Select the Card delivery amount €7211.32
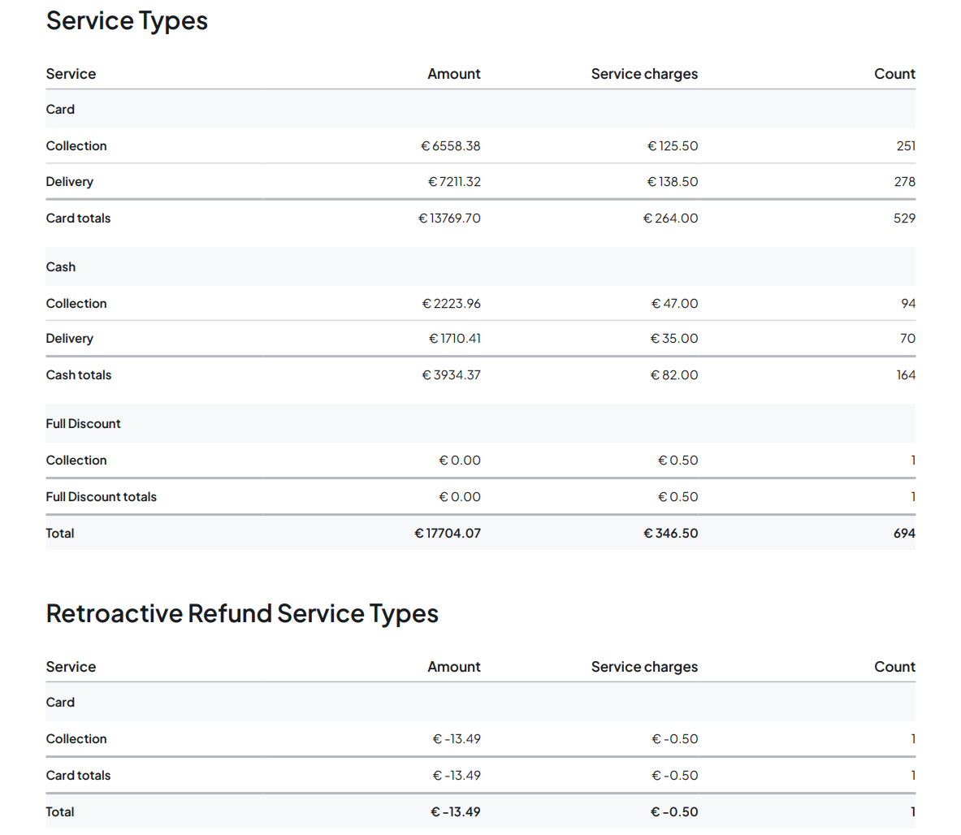The image size is (961, 835). click(454, 182)
